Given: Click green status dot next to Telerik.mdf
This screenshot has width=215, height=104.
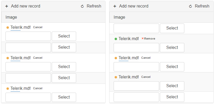Looking at the screenshot, I should 116,39.
